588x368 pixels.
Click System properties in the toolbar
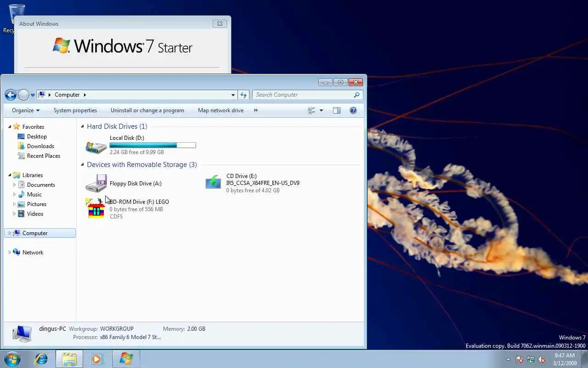click(x=75, y=110)
